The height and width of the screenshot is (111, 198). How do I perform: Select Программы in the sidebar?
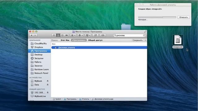(39, 51)
